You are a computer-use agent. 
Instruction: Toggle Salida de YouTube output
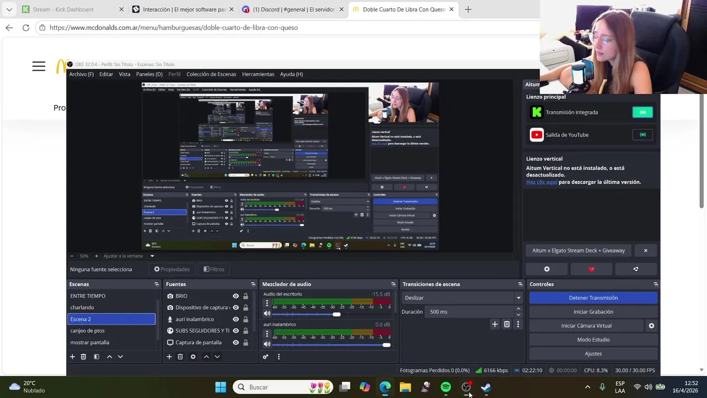(642, 134)
